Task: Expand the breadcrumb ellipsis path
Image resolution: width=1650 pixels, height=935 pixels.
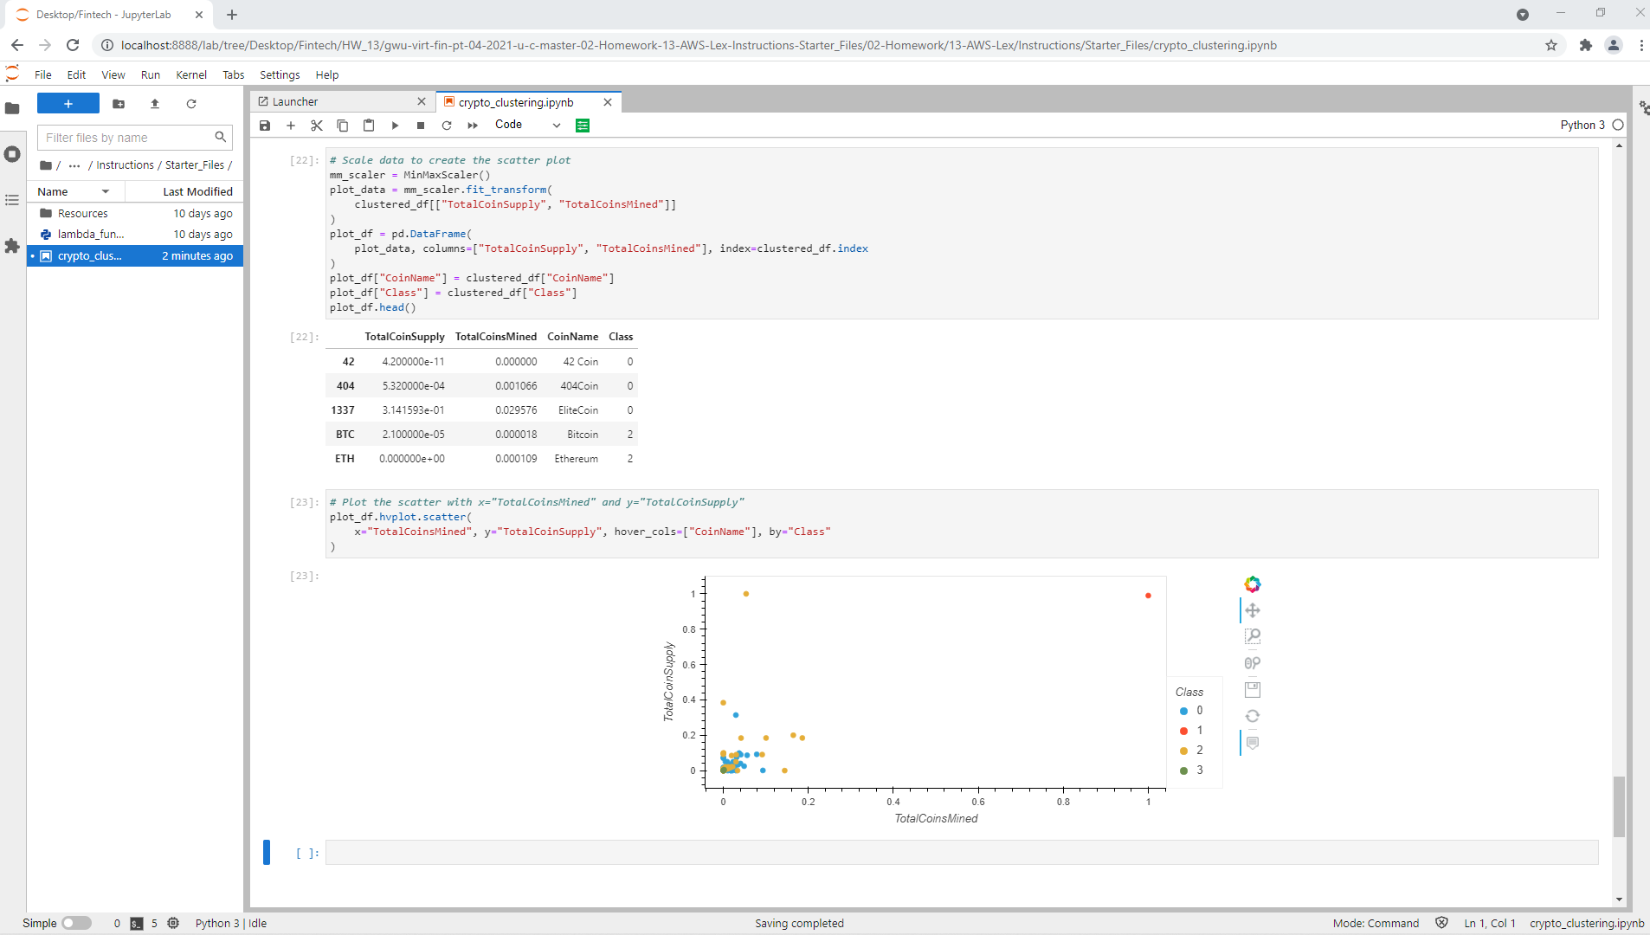Action: click(74, 165)
